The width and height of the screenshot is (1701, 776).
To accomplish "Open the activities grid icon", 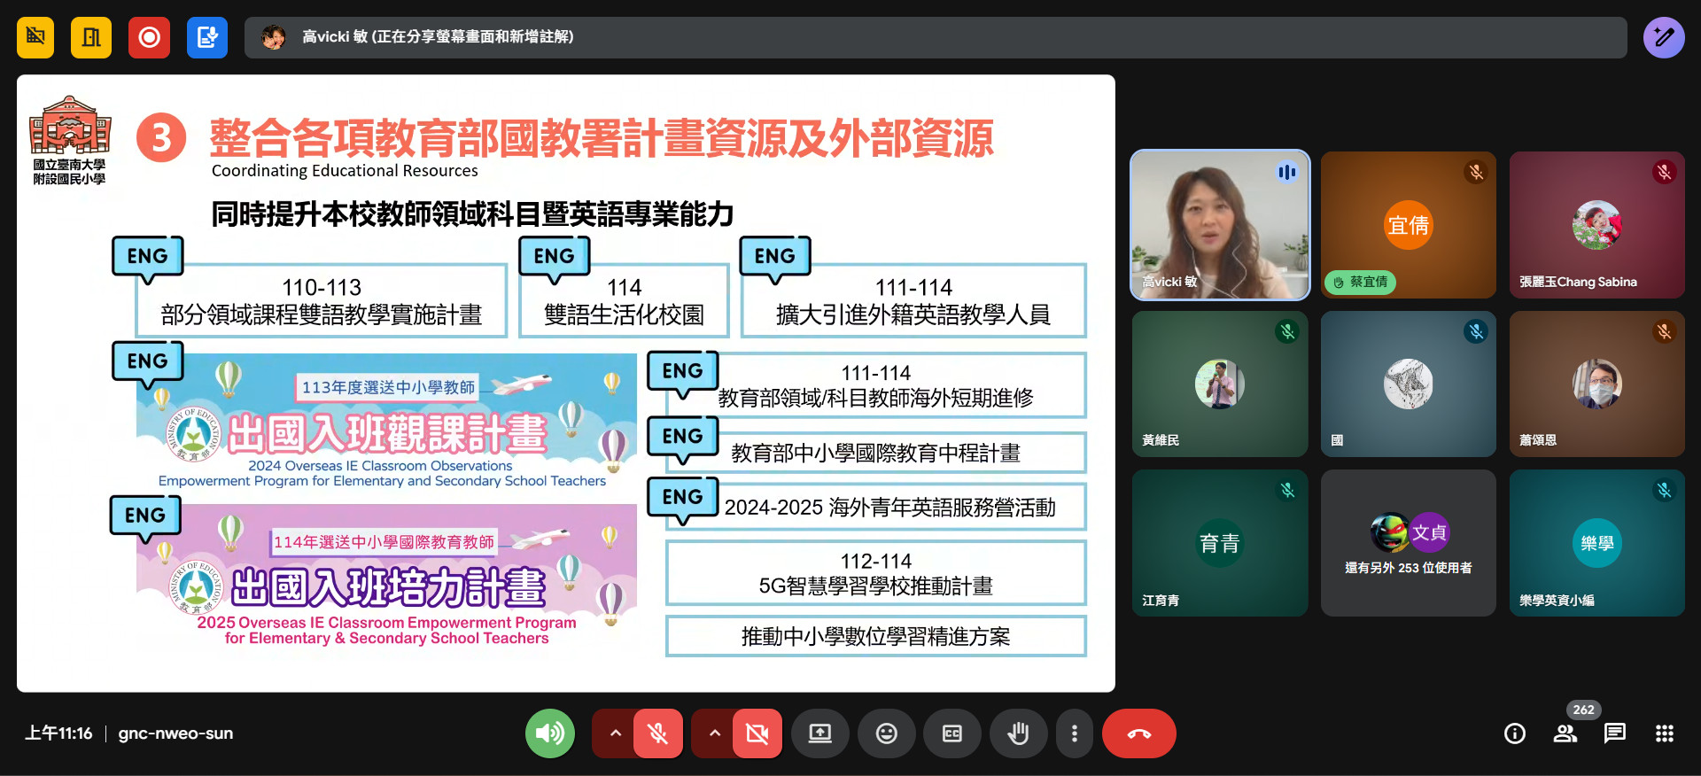I will pyautogui.click(x=1664, y=733).
